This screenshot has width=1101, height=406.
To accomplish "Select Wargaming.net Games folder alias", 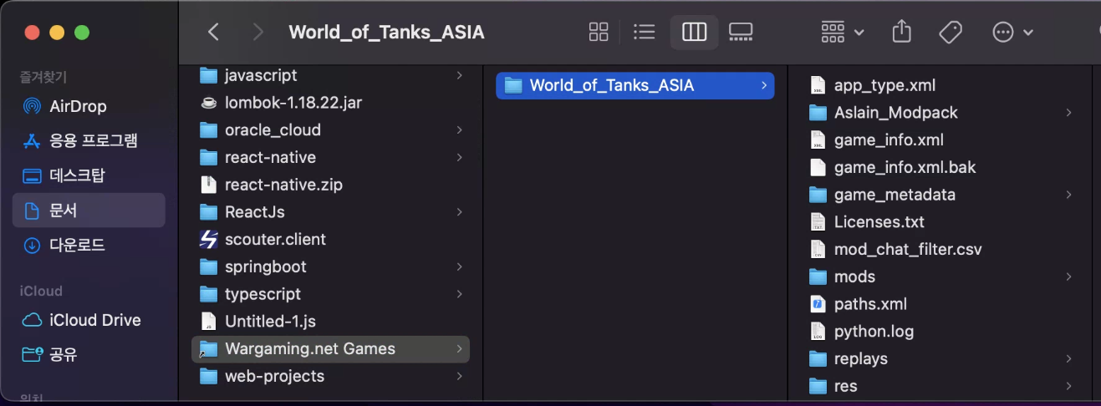I will point(331,348).
